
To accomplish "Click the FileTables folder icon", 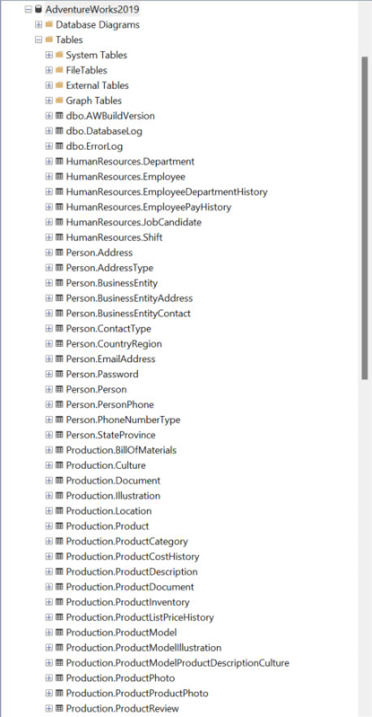I will pos(59,70).
